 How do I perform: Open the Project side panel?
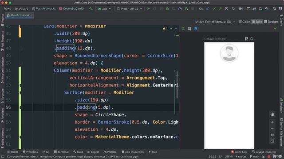point(2,20)
